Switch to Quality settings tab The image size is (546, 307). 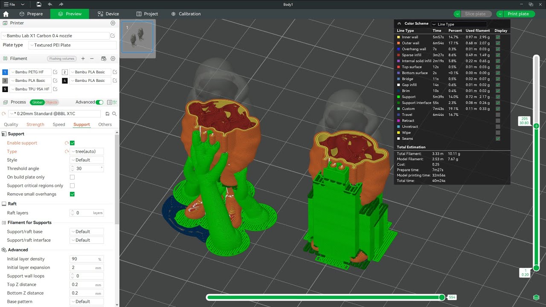tap(11, 125)
